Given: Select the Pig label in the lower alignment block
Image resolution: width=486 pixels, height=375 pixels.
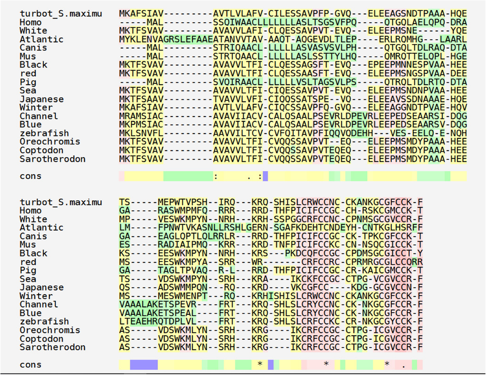Looking at the screenshot, I should tap(28, 270).
